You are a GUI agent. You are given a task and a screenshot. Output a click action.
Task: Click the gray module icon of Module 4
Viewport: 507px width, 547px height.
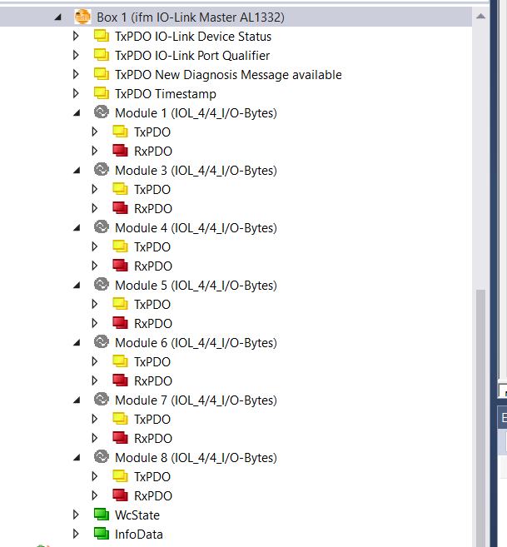[x=102, y=227]
